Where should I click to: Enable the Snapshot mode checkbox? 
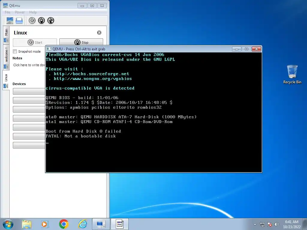pyautogui.click(x=15, y=52)
